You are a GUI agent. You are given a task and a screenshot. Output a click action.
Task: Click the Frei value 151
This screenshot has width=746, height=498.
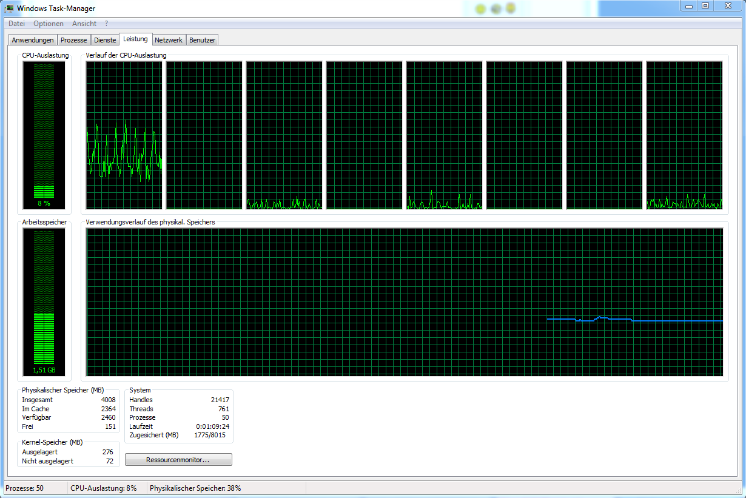110,426
